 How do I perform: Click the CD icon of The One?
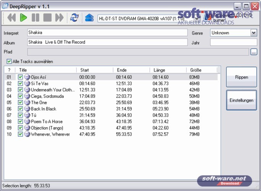click(27, 102)
